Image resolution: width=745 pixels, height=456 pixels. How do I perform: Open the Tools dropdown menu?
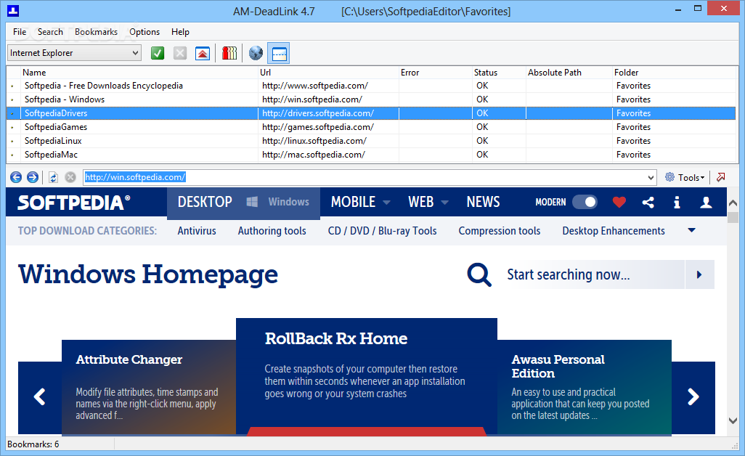click(x=691, y=178)
